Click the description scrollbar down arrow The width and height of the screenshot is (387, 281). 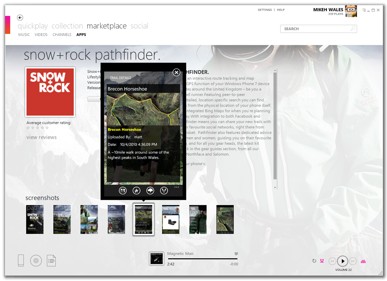pyautogui.click(x=275, y=187)
